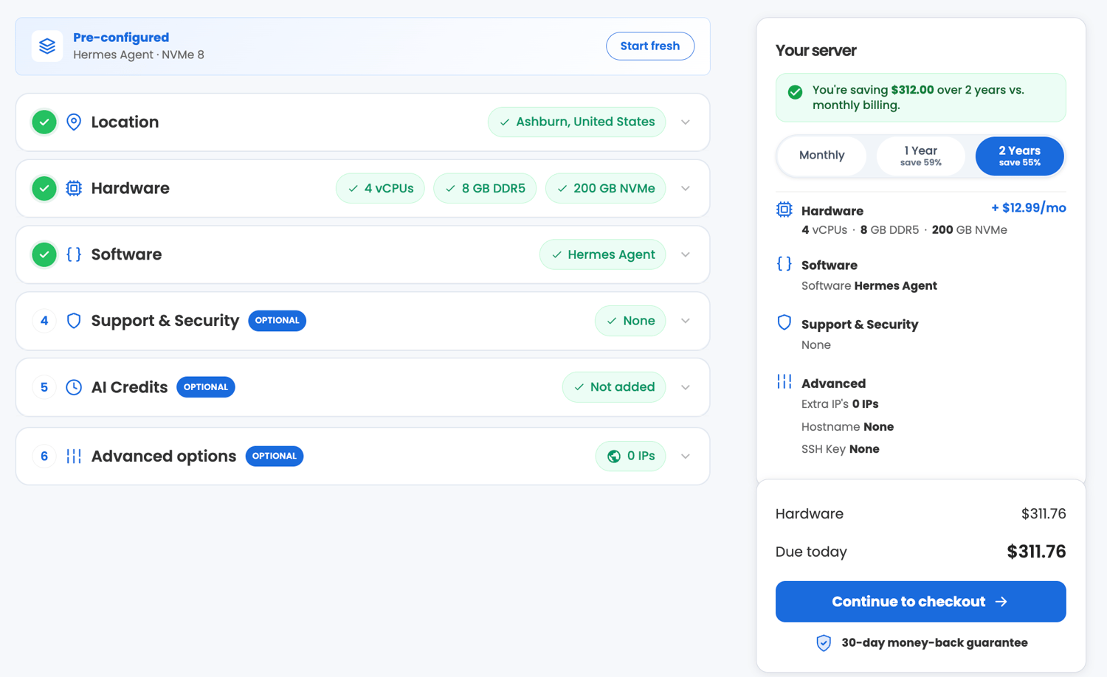Expand the Hardware section chevron
The height and width of the screenshot is (677, 1107).
[x=686, y=189]
